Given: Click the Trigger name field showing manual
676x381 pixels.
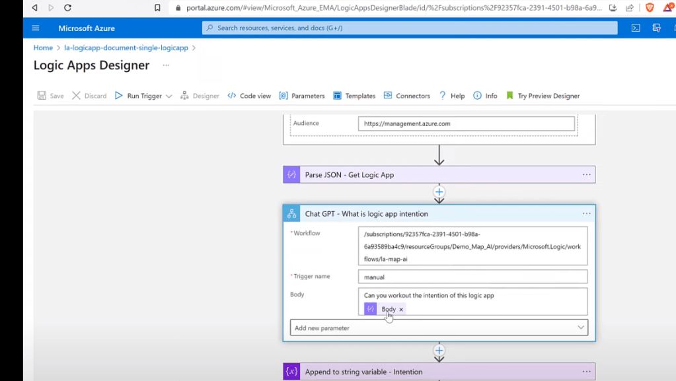Looking at the screenshot, I should tap(472, 277).
